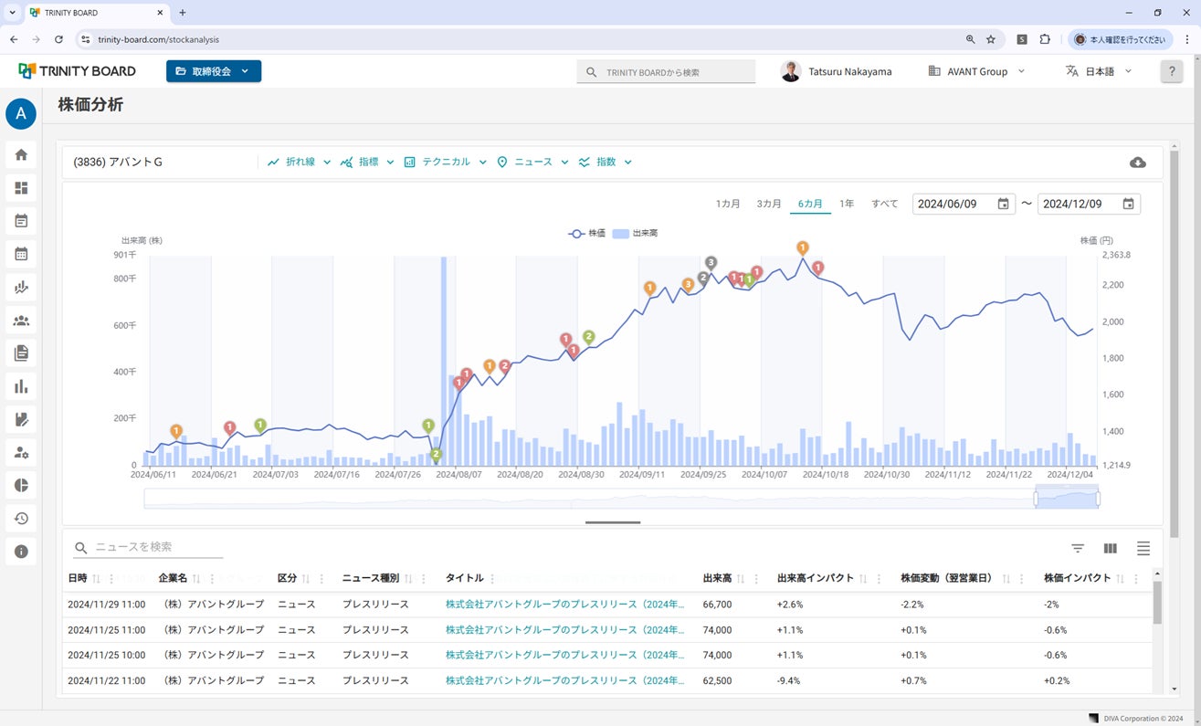This screenshot has height=726, width=1201.
Task: Toggle the 株価 series in chart legend
Action: 586,234
